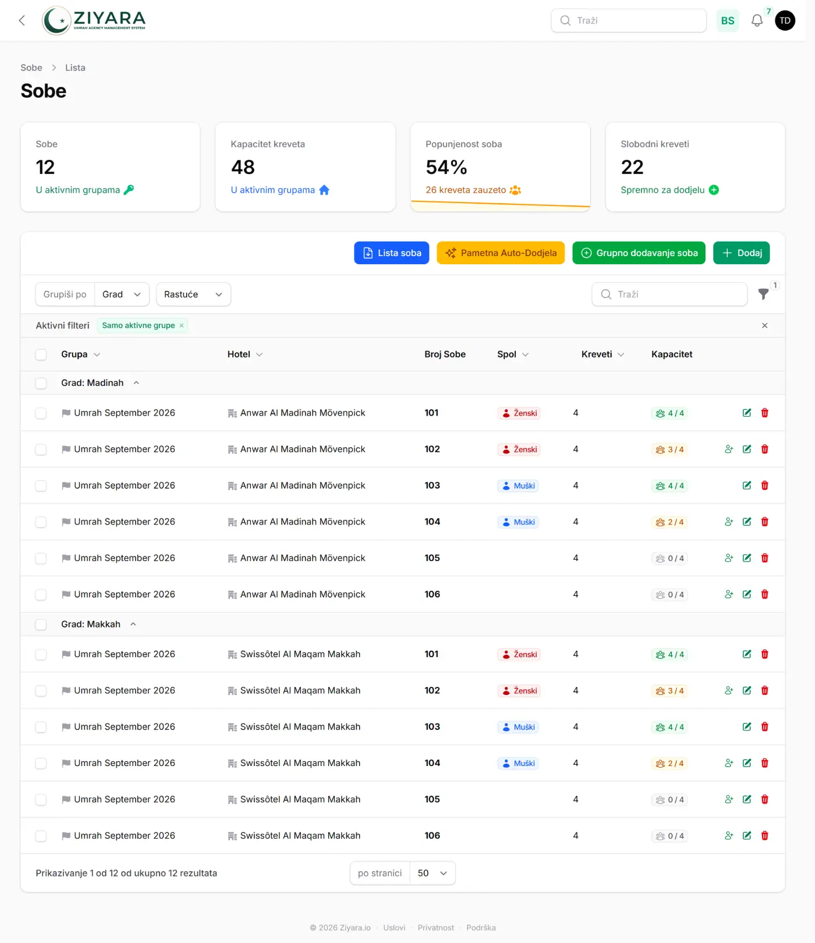Go to the Sobe breadcrumb
Viewport: 815px width, 943px height.
[31, 68]
